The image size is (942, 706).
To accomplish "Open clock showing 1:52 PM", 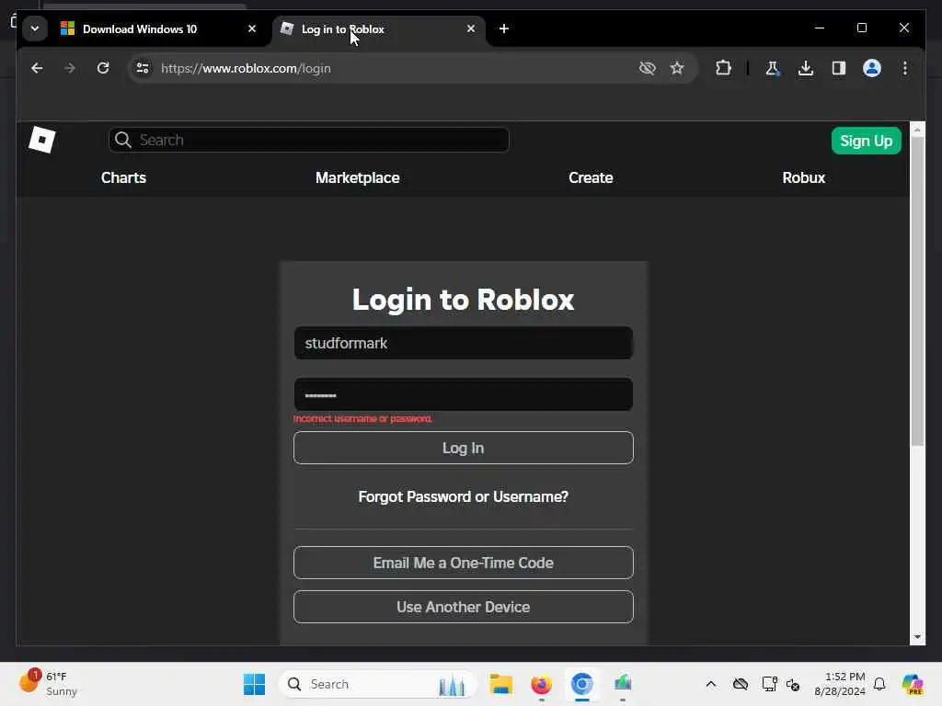I will click(840, 684).
